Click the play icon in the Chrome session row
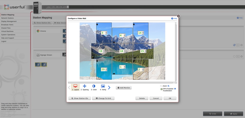 tap(238, 45)
